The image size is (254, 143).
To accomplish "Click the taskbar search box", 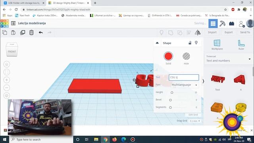I will tap(41, 139).
